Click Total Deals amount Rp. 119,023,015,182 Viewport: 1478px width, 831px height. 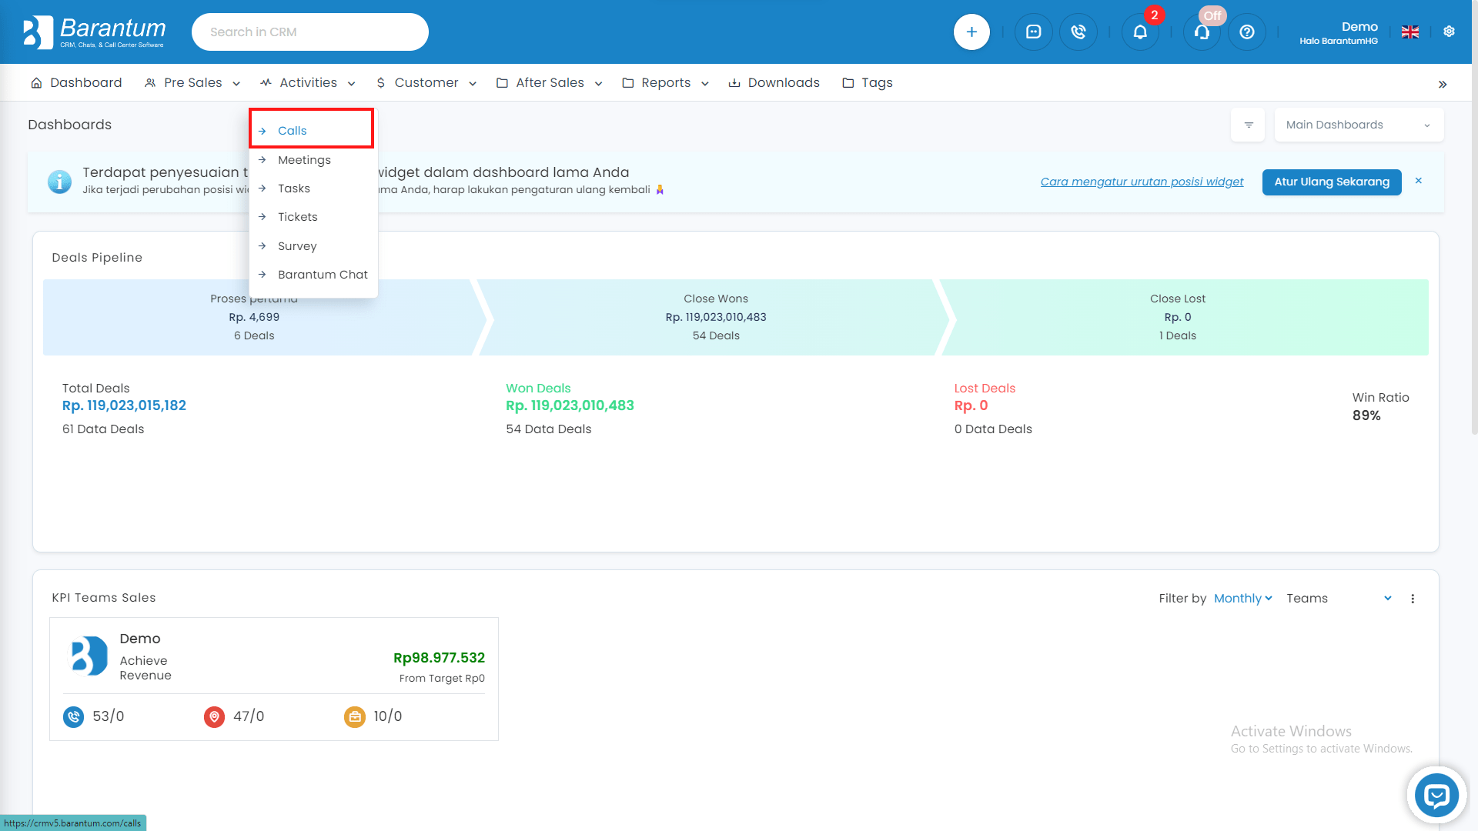[124, 405]
